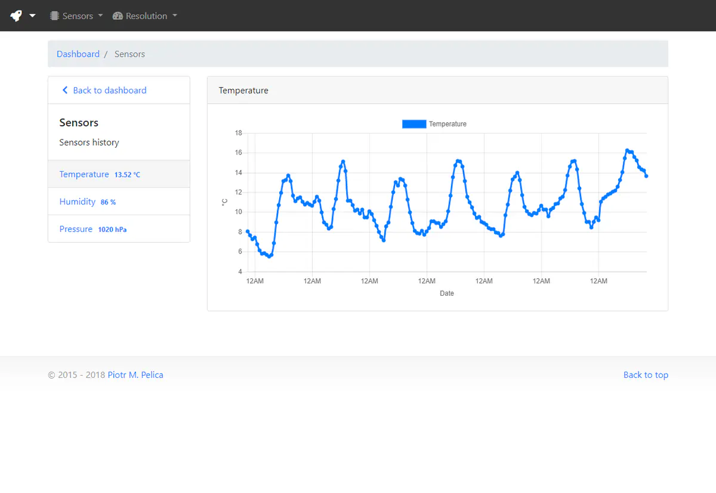Select the Temperature sensor in sidebar
The width and height of the screenshot is (716, 493).
point(84,174)
